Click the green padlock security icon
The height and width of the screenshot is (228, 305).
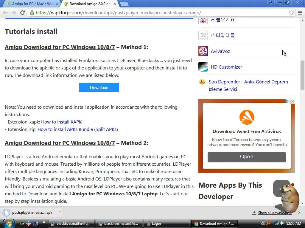tap(32, 13)
